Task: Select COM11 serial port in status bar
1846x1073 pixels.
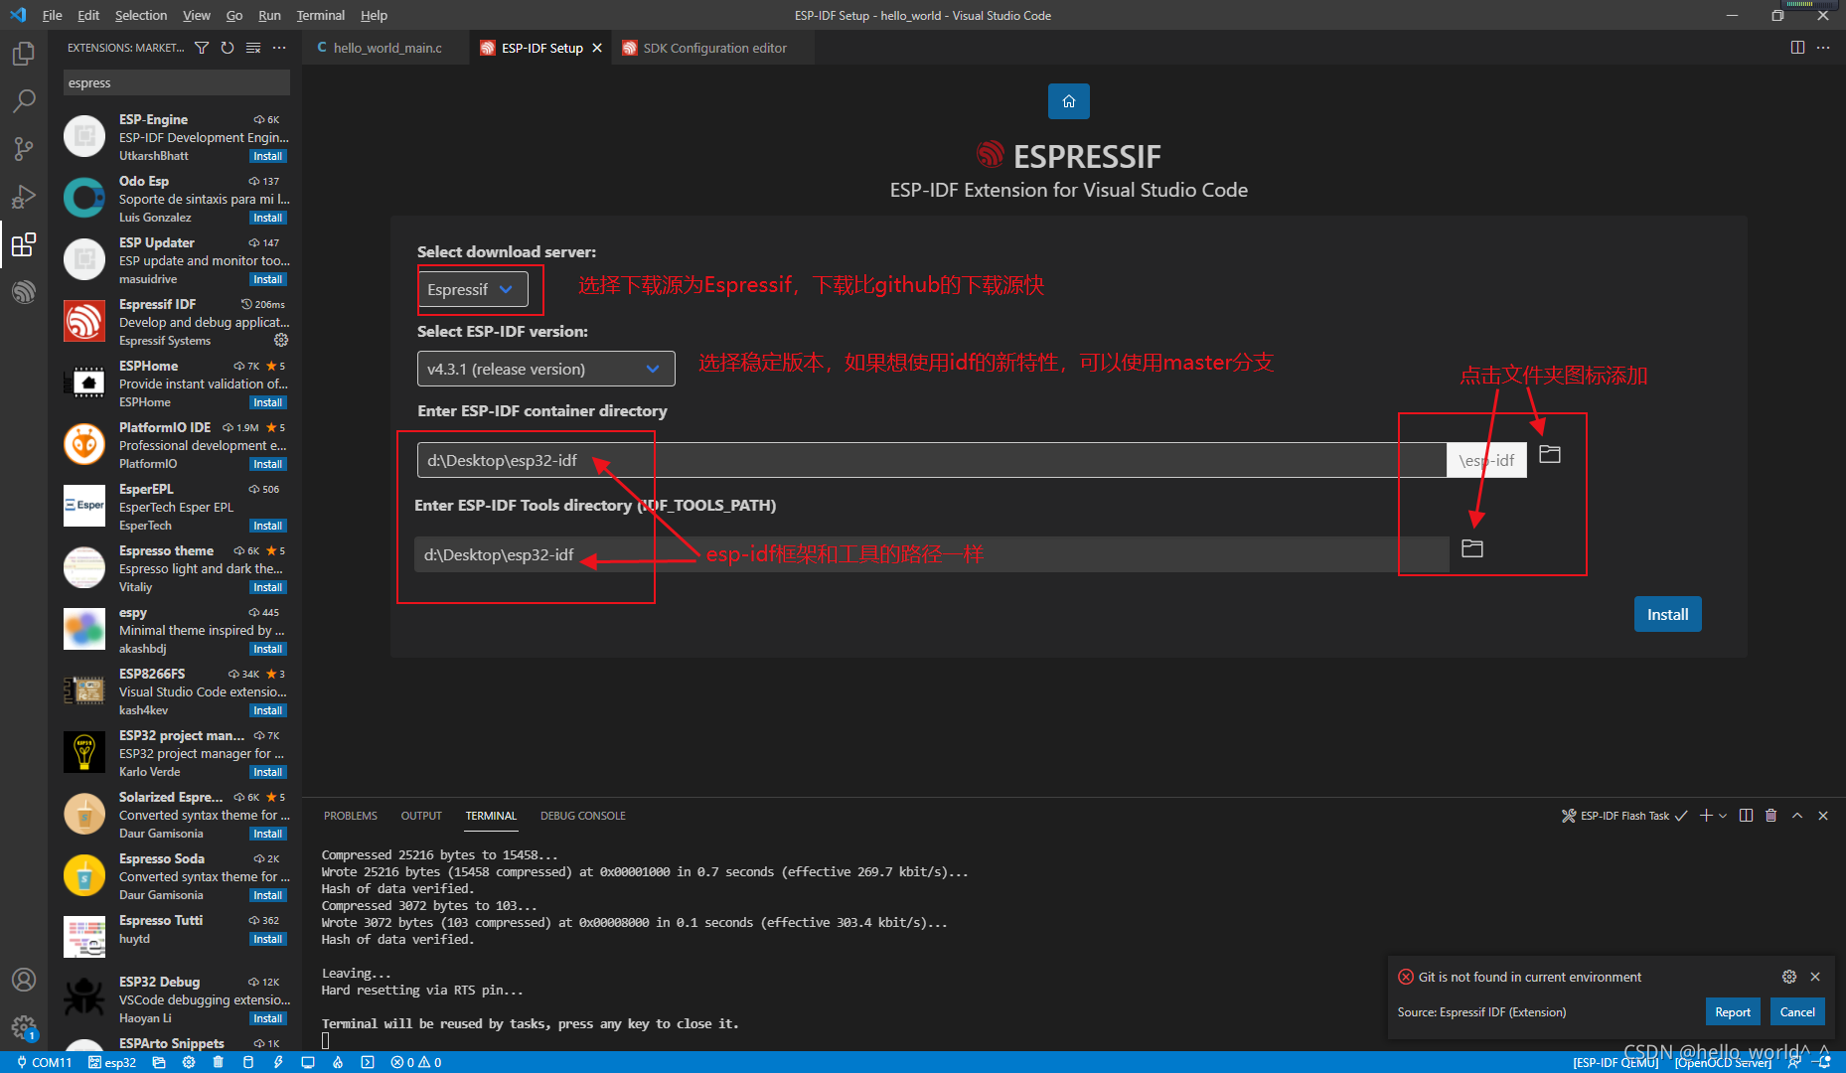Action: point(44,1062)
